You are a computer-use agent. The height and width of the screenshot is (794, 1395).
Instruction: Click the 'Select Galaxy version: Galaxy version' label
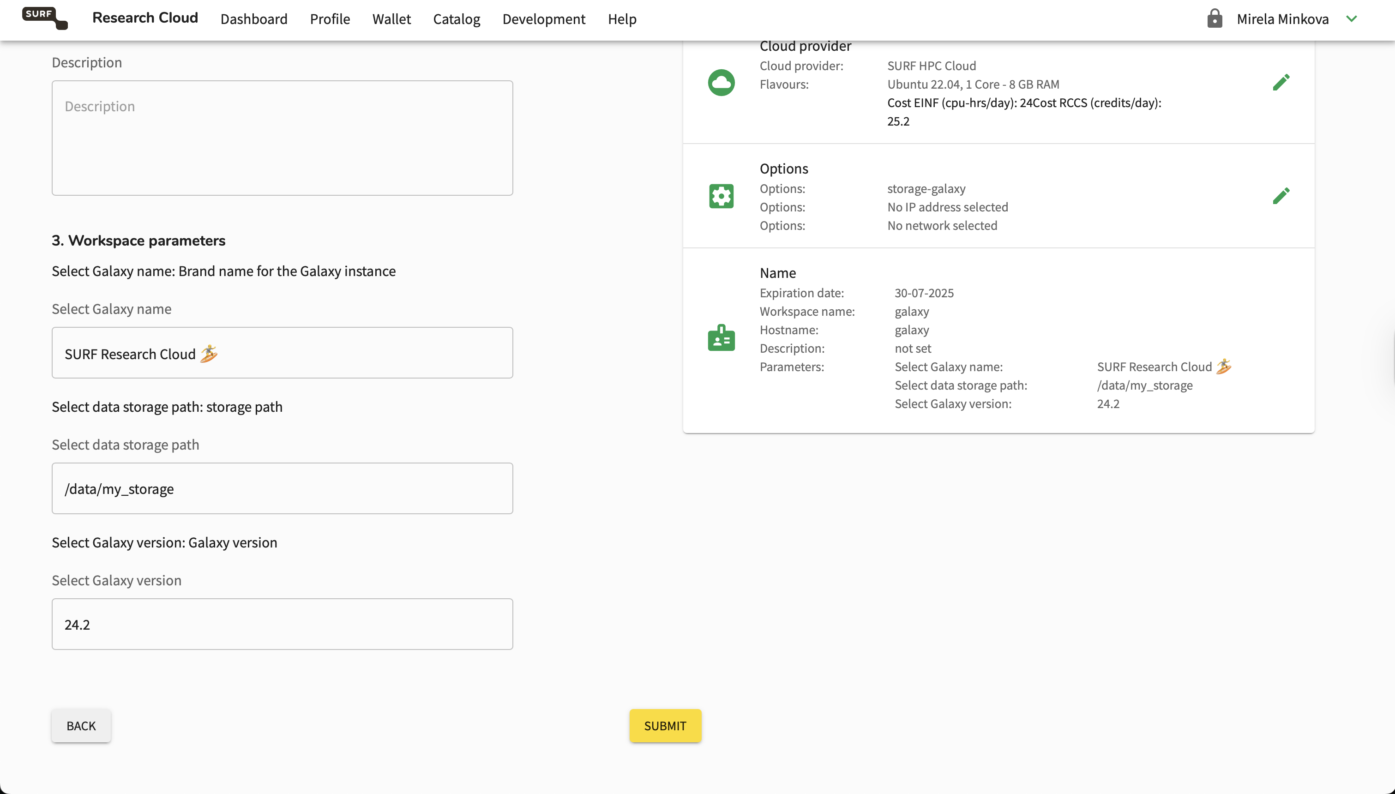click(164, 542)
